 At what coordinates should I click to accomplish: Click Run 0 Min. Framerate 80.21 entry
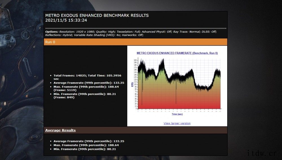point(85,96)
